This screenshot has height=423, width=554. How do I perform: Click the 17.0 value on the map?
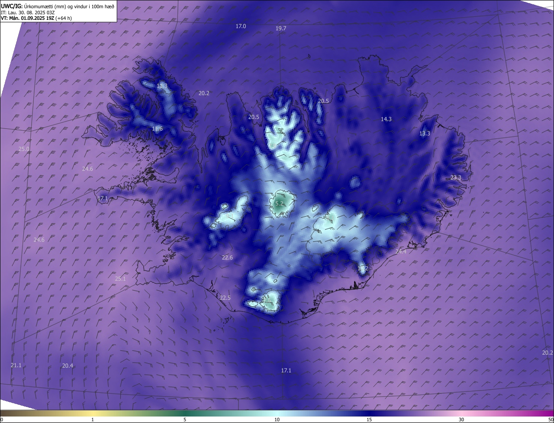tap(241, 26)
